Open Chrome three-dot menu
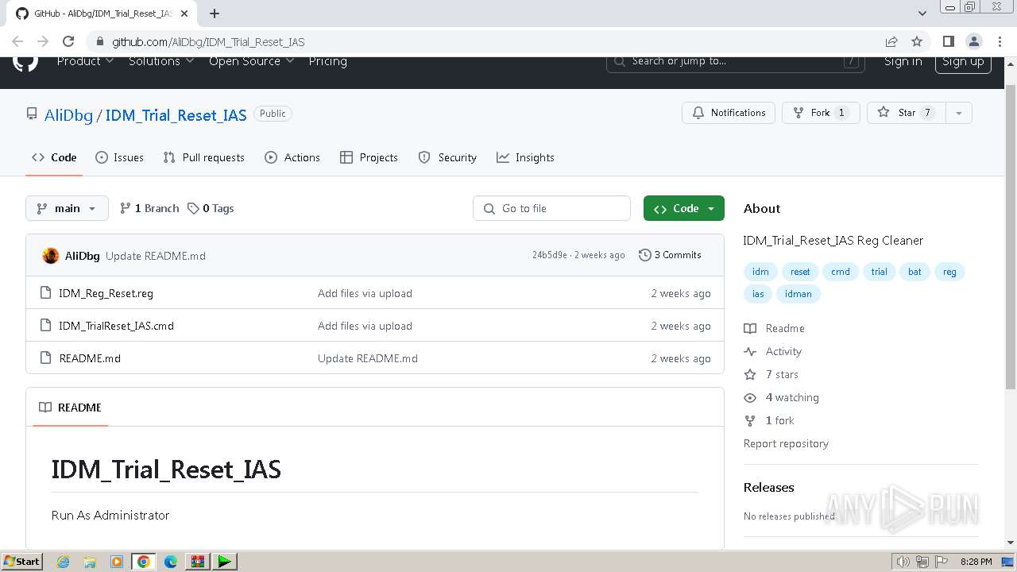 pyautogui.click(x=998, y=41)
